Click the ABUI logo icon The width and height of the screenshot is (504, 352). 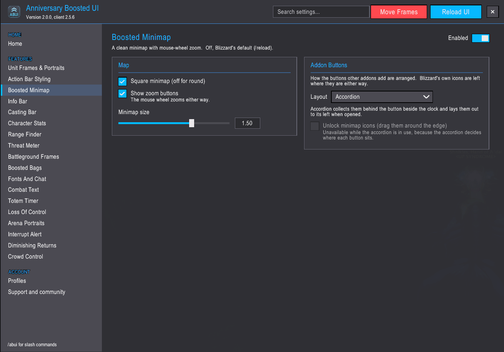[14, 12]
